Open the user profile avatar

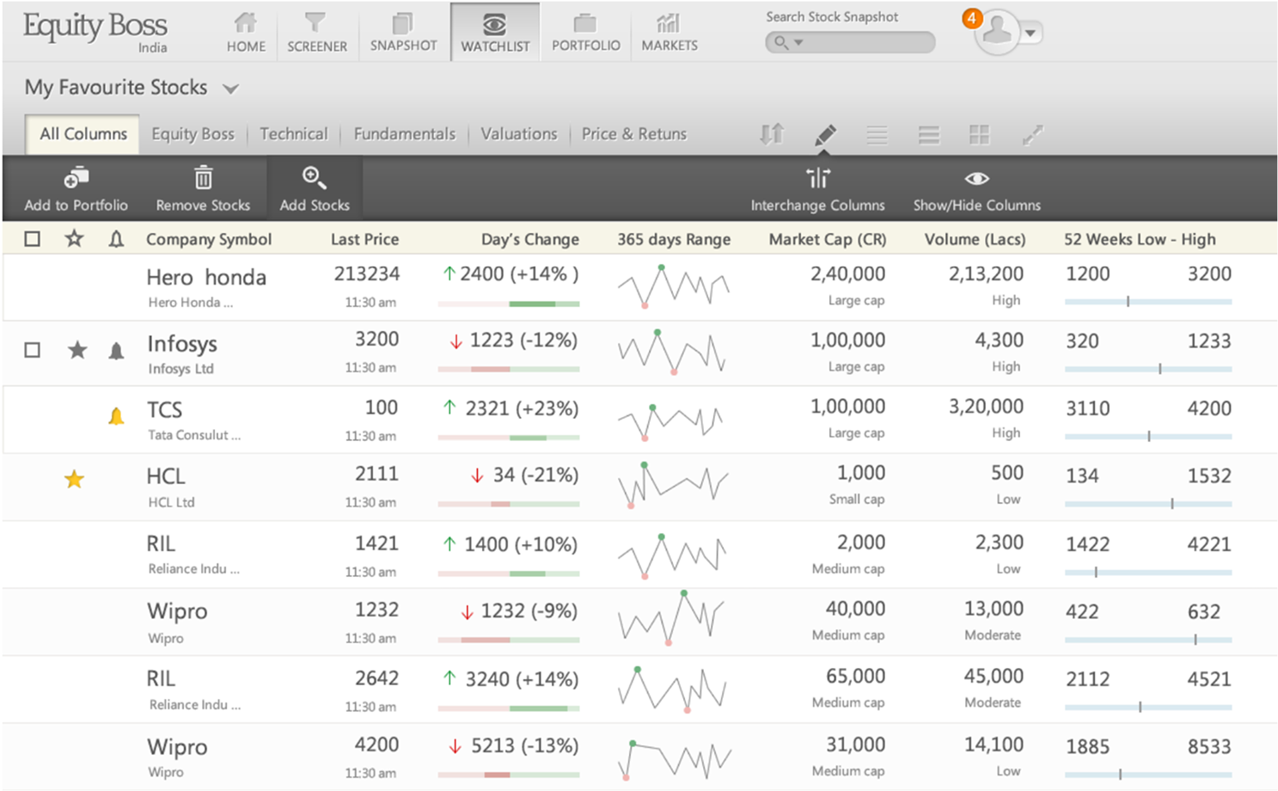pos(997,32)
